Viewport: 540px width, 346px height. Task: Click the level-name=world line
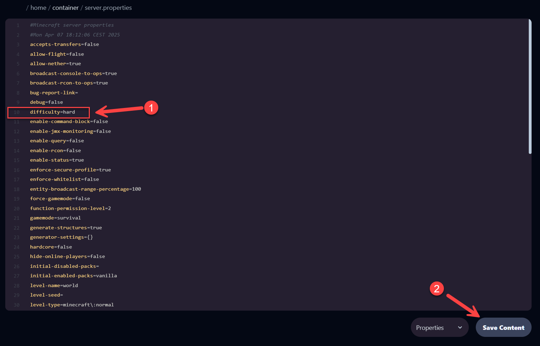click(54, 285)
